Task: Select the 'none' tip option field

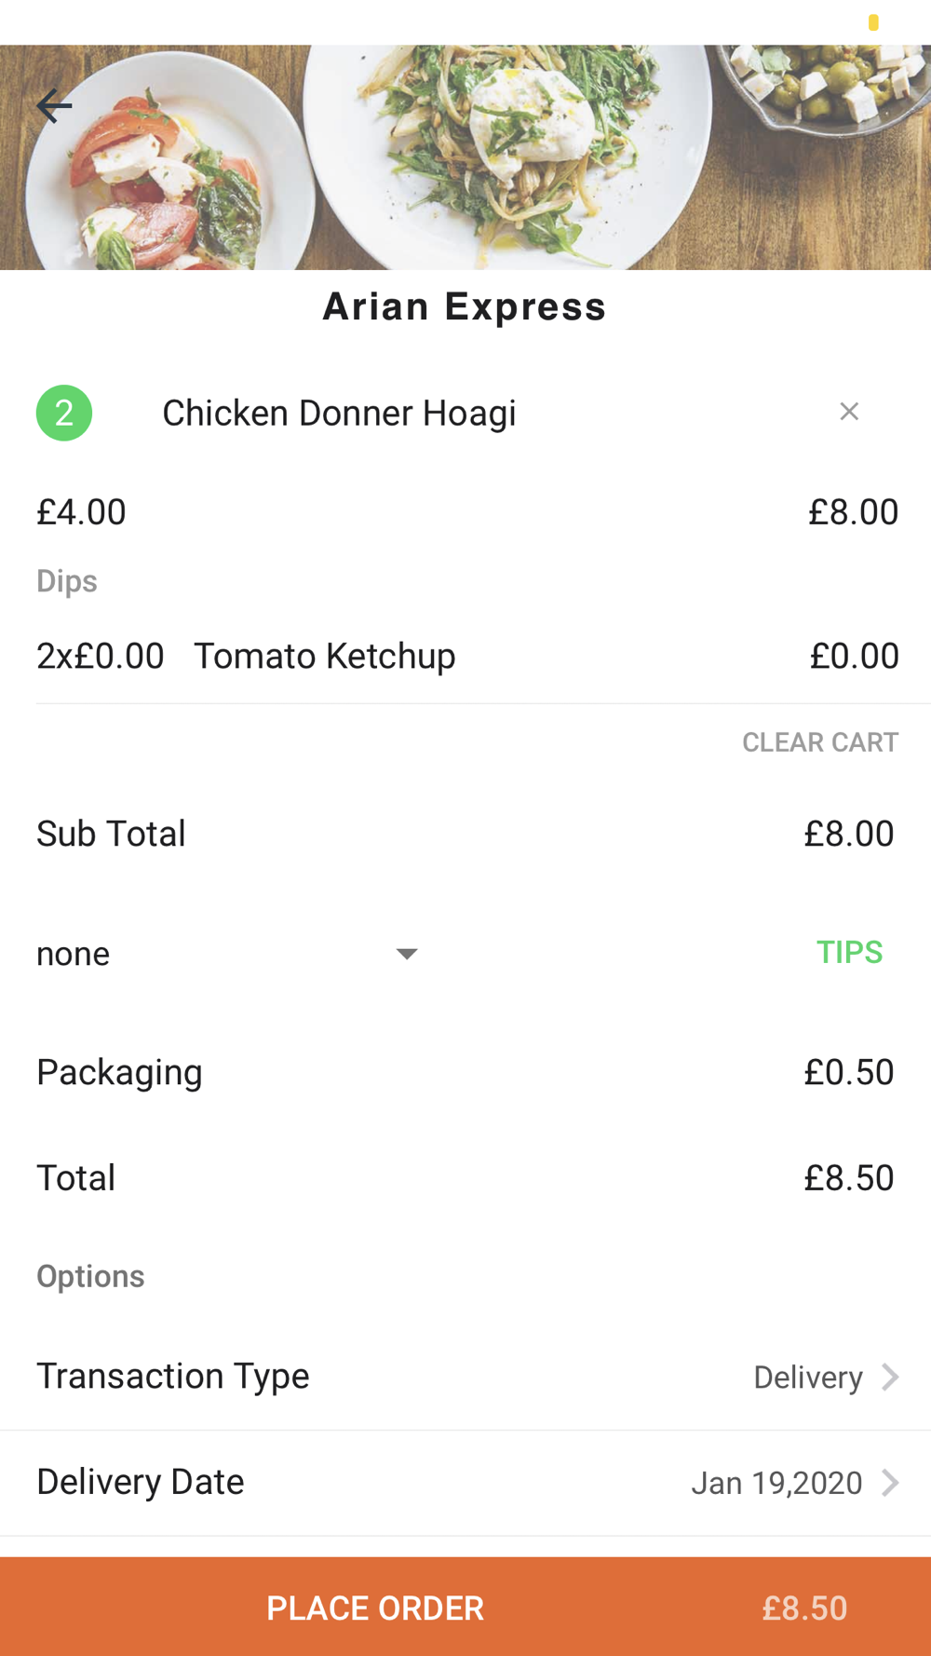Action: pos(227,954)
